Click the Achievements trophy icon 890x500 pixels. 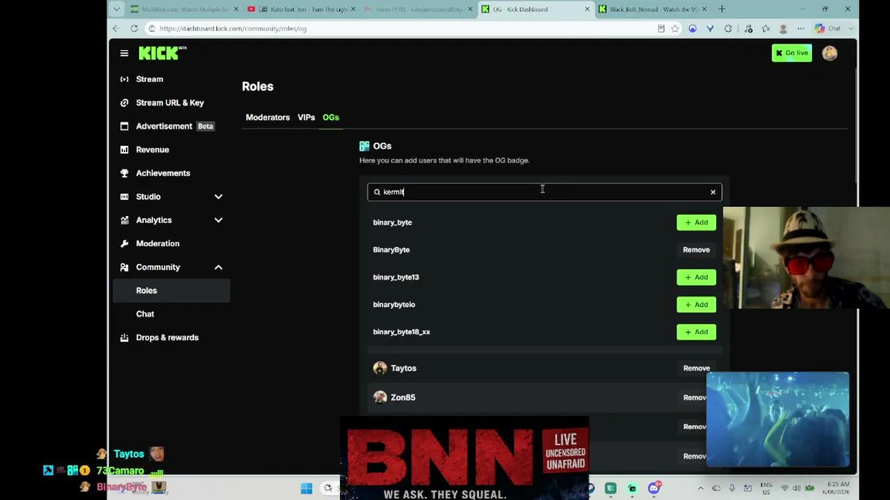pyautogui.click(x=124, y=173)
